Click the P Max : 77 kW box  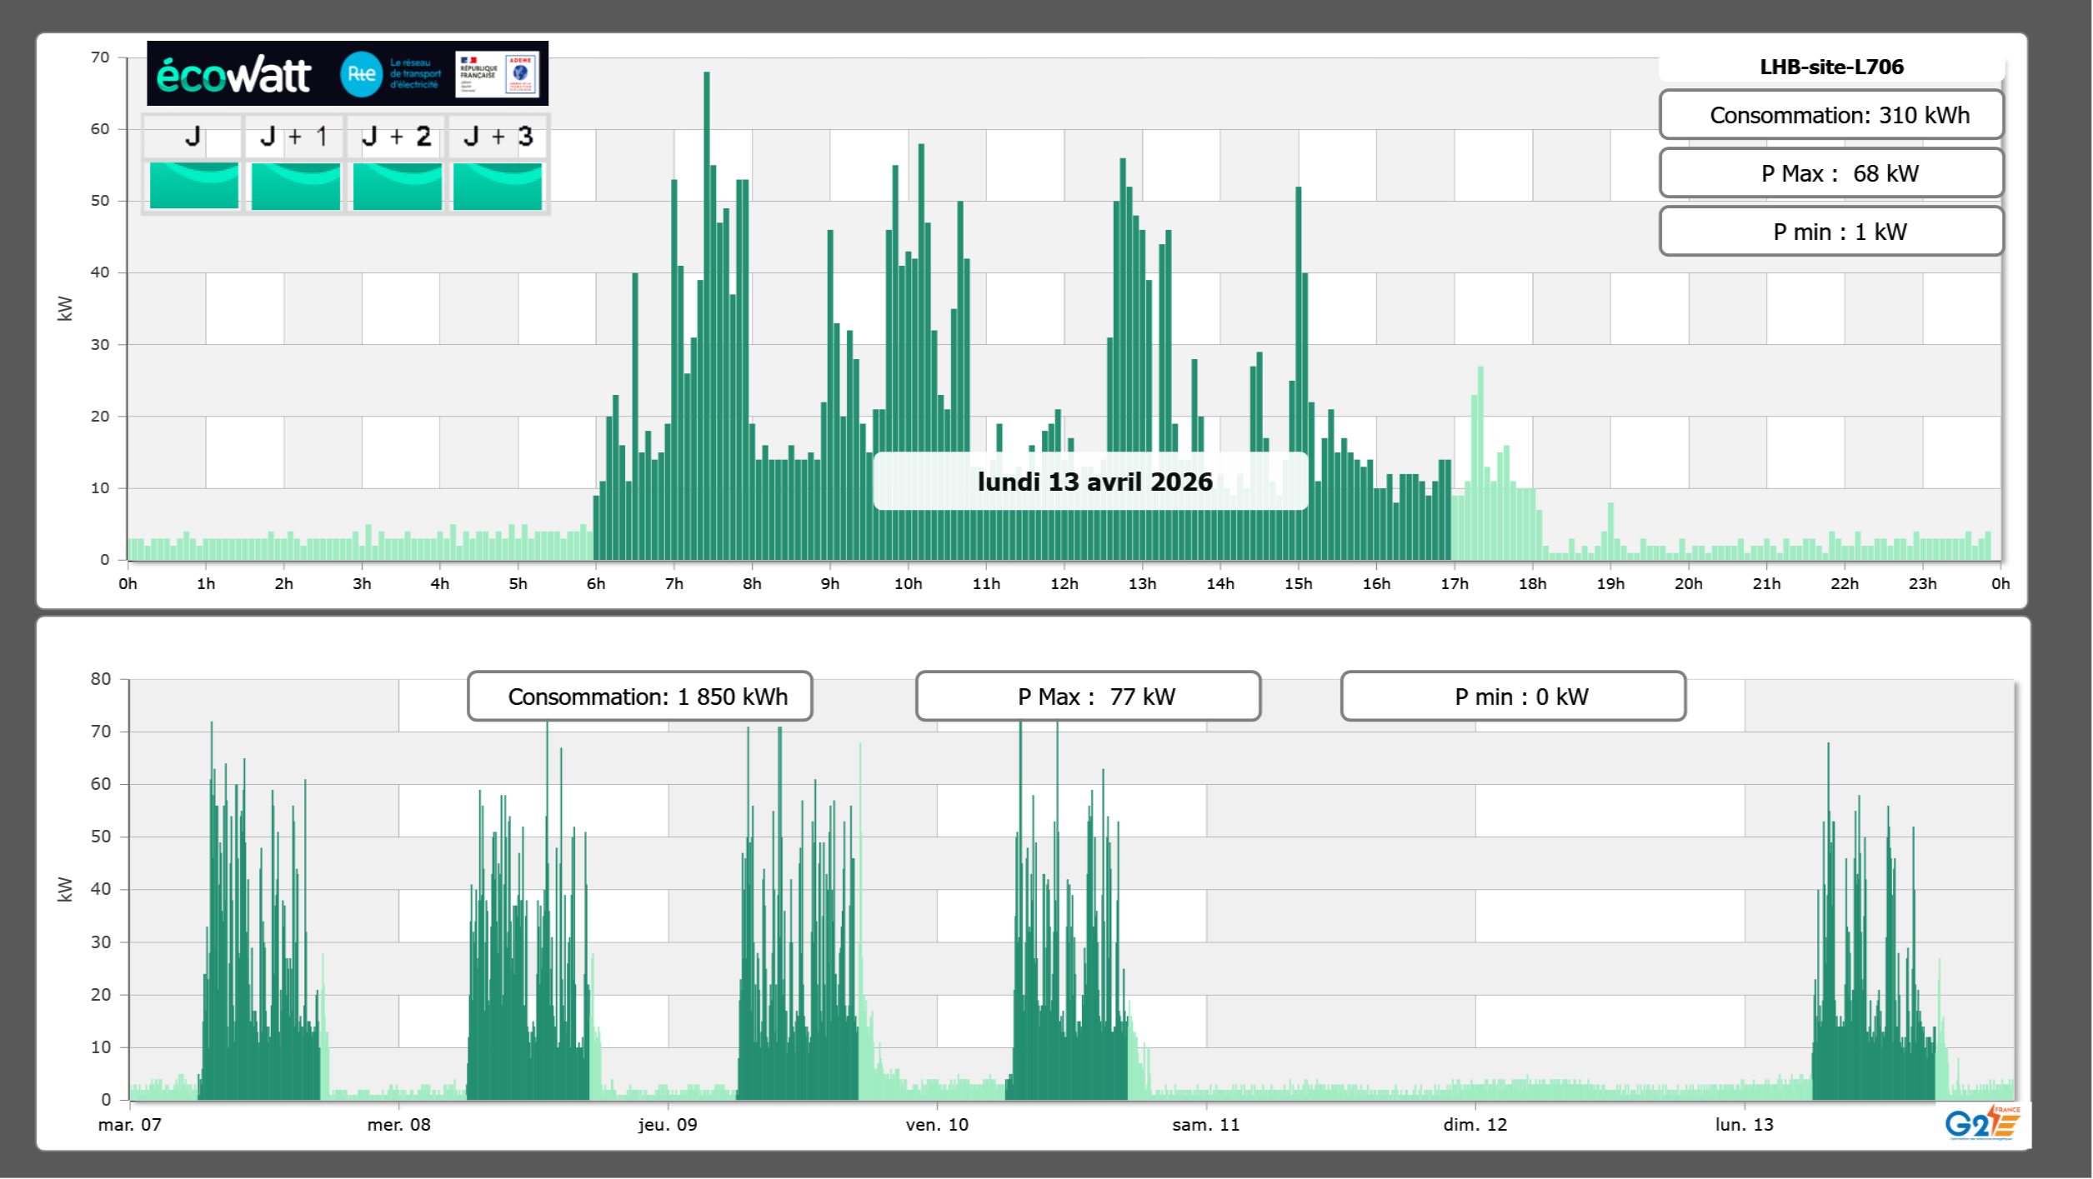(x=1088, y=697)
